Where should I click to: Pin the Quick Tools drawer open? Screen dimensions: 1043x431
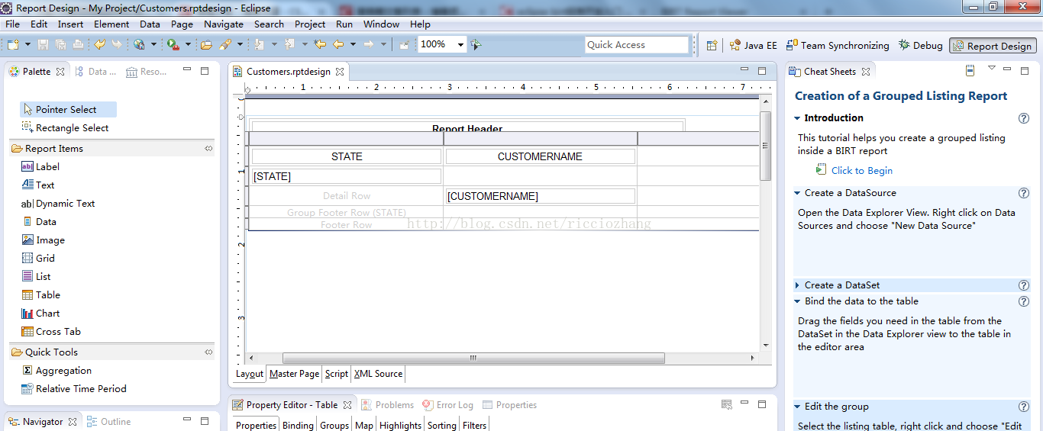click(208, 352)
